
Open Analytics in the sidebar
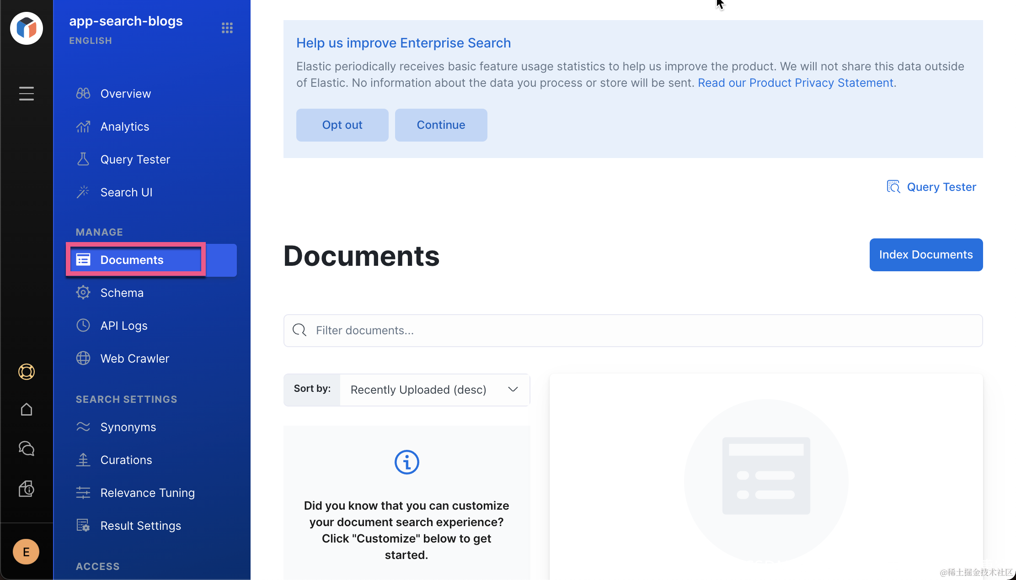[125, 127]
